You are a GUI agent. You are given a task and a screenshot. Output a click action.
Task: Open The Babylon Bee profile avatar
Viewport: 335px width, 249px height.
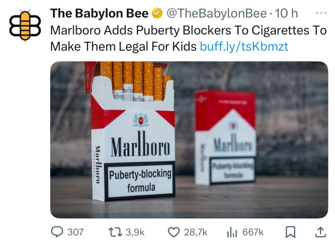click(25, 26)
